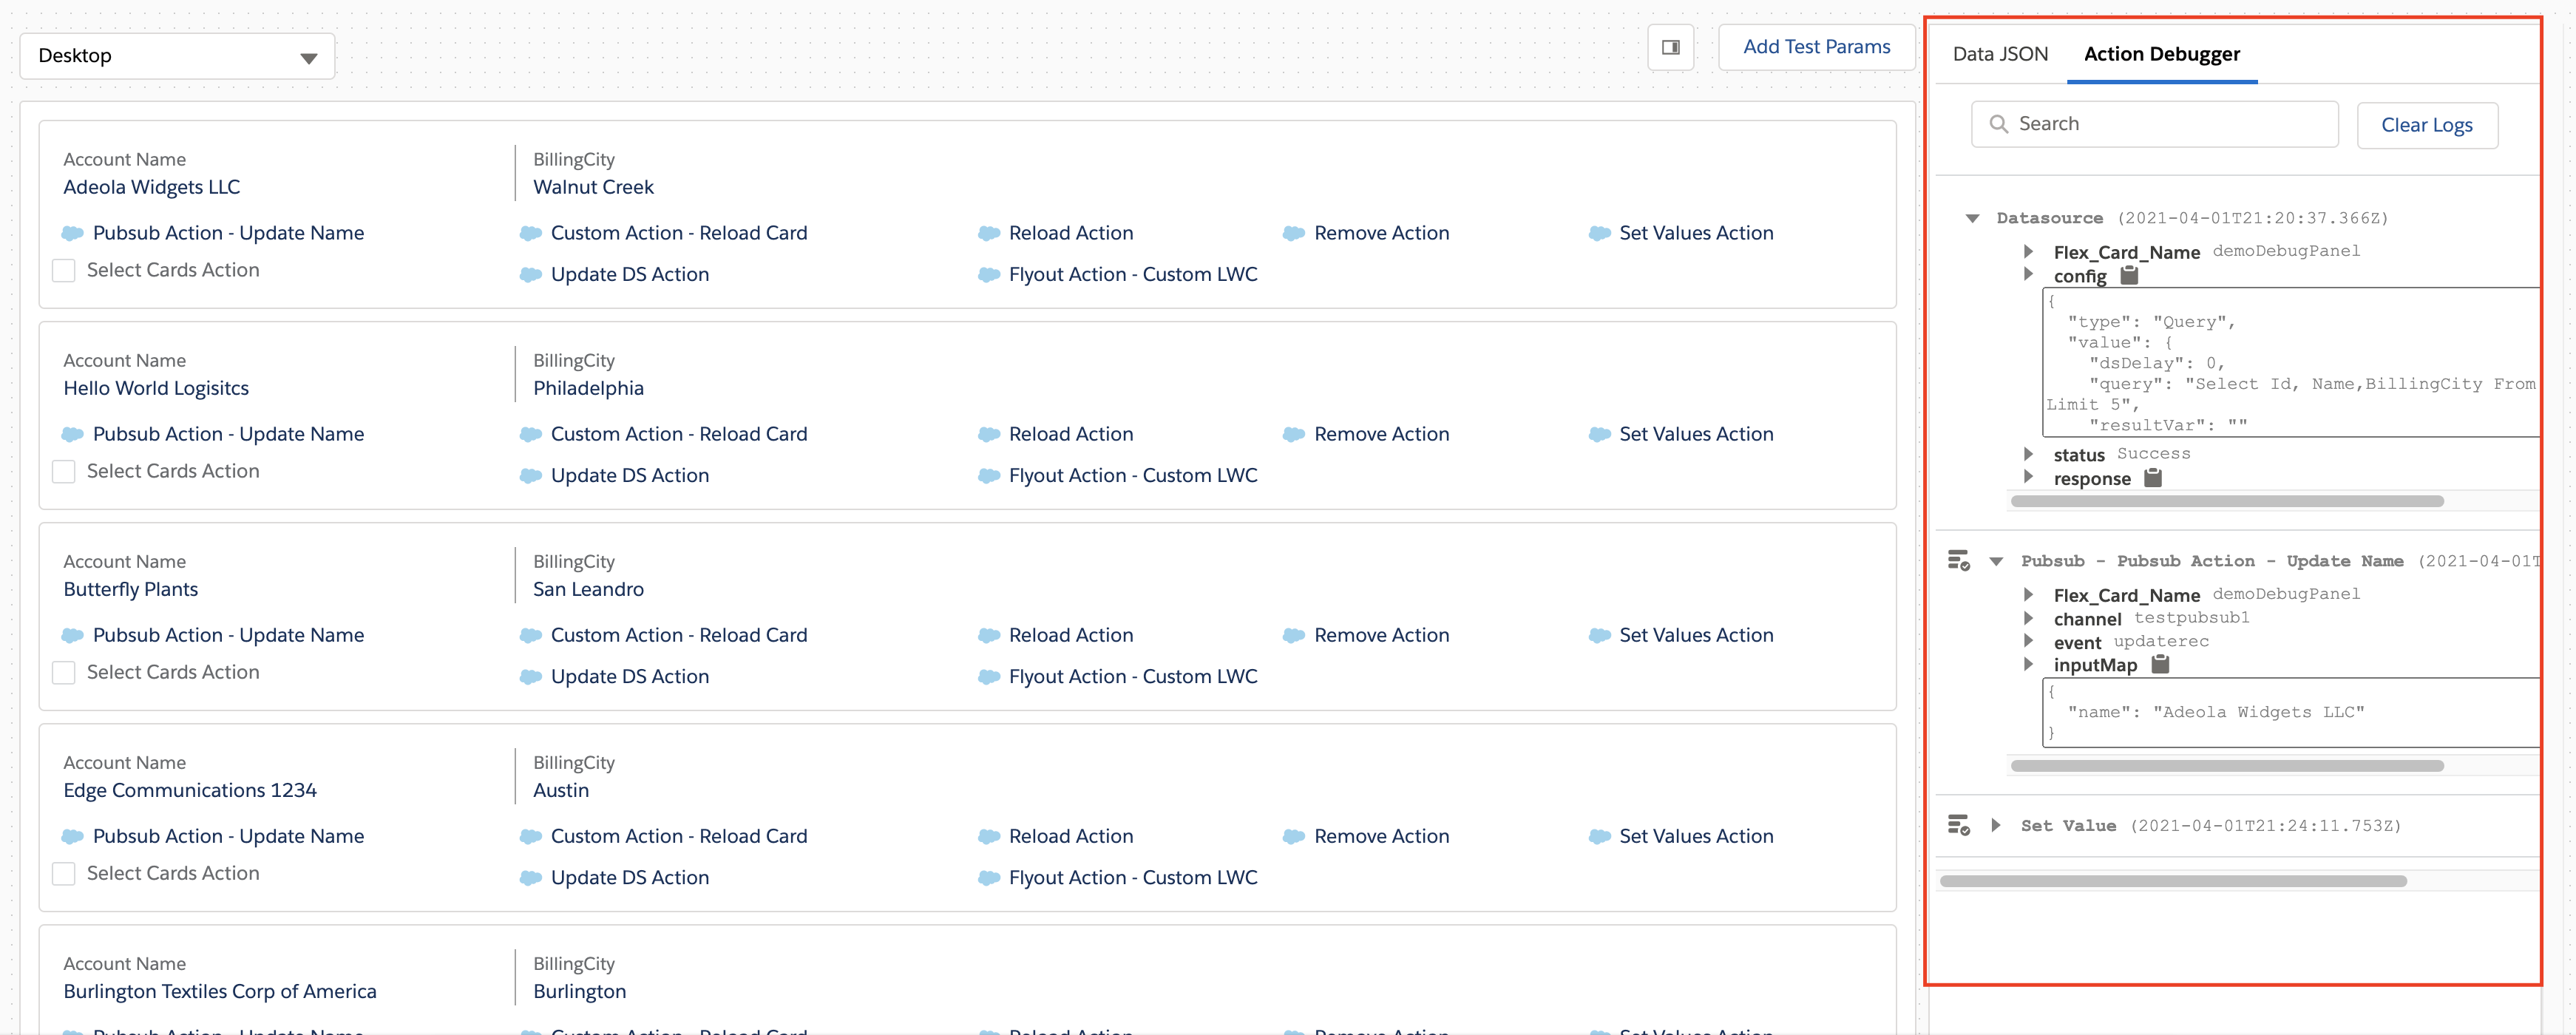This screenshot has height=1035, width=2576.
Task: Expand Datasource Flex_Card_Name node
Action: point(2028,251)
